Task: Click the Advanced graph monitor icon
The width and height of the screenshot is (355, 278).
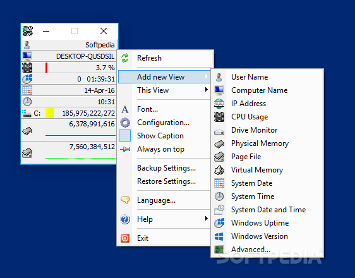Action: [219, 250]
